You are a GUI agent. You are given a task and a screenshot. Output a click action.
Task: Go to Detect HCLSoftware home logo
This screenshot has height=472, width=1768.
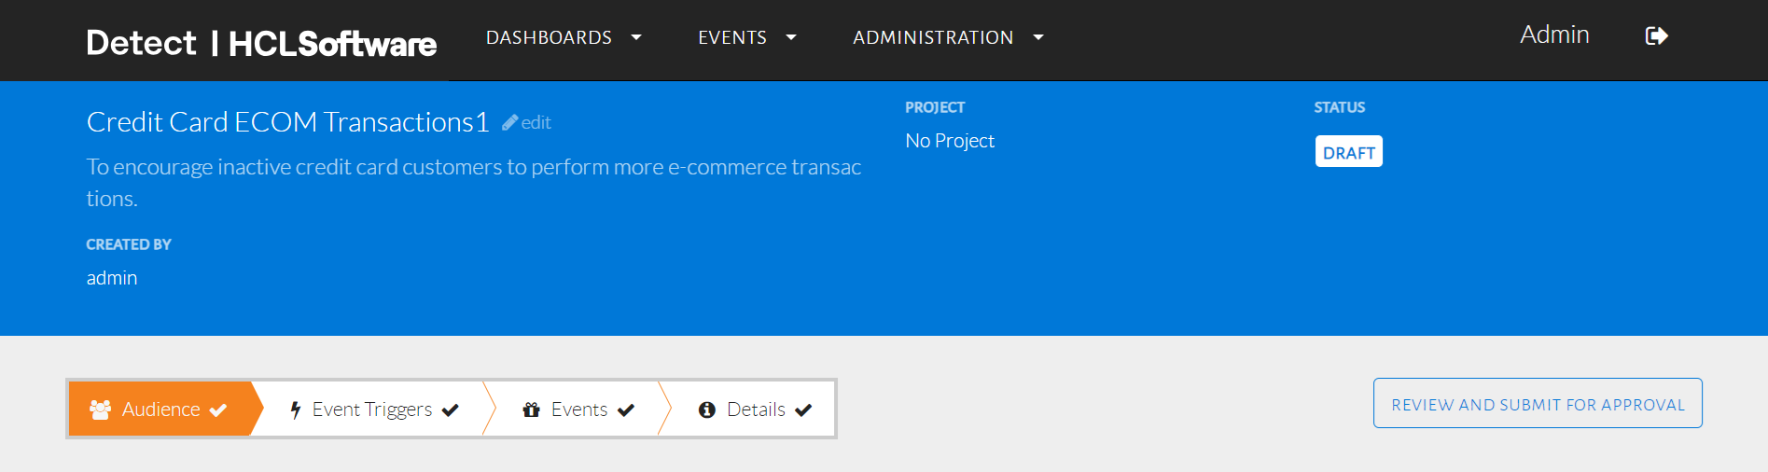click(261, 43)
